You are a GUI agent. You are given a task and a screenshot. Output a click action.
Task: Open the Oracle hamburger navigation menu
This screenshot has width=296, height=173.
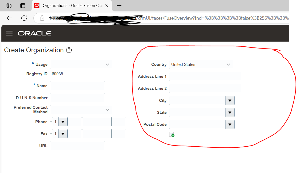[x=9, y=33]
